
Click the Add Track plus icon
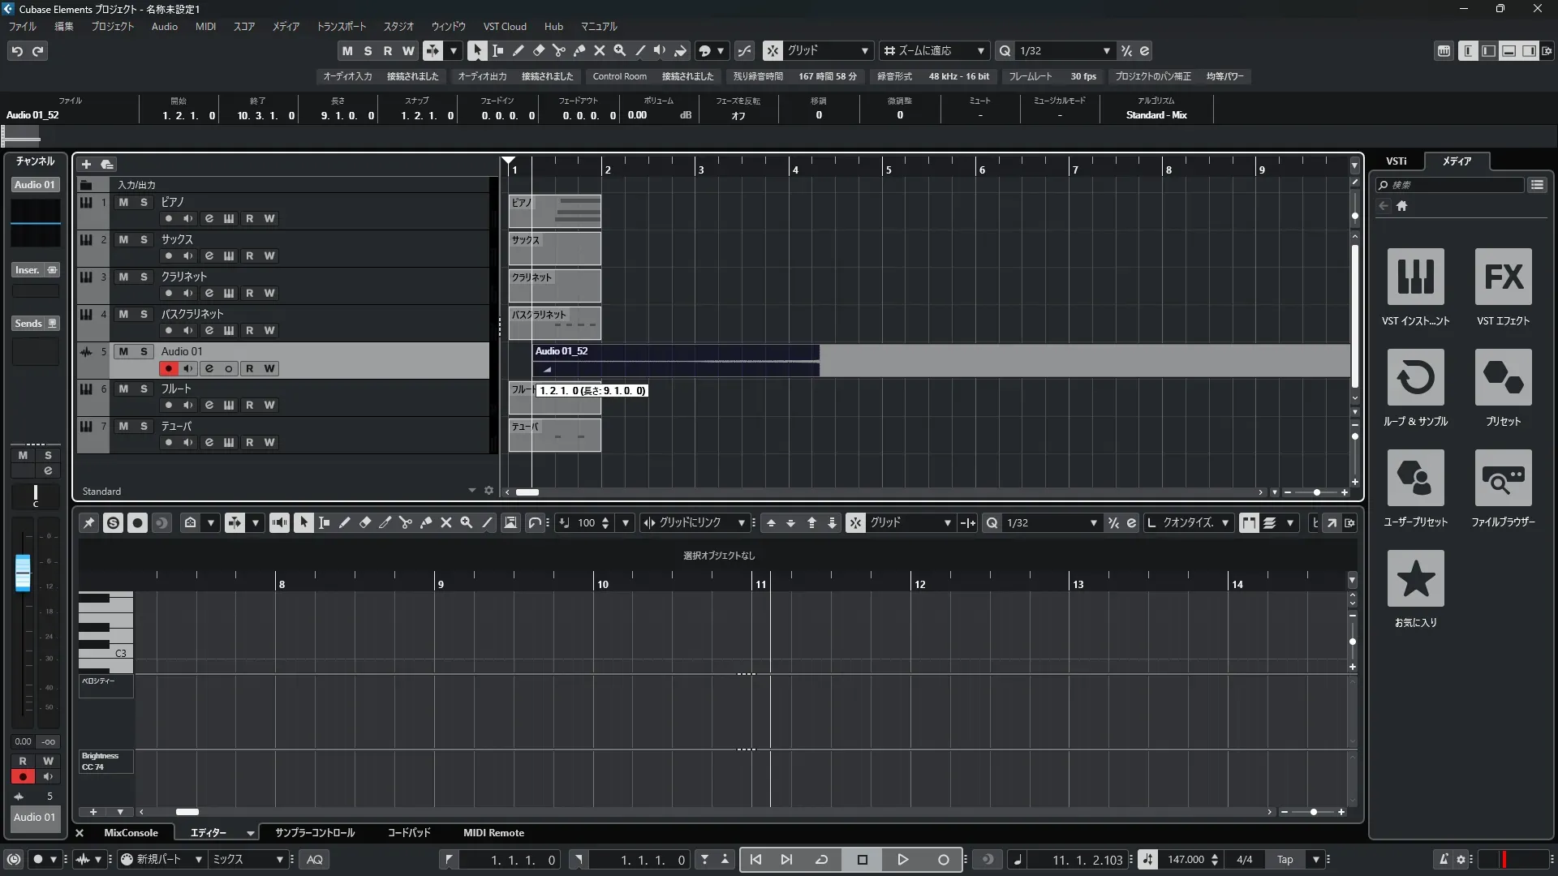tap(86, 164)
